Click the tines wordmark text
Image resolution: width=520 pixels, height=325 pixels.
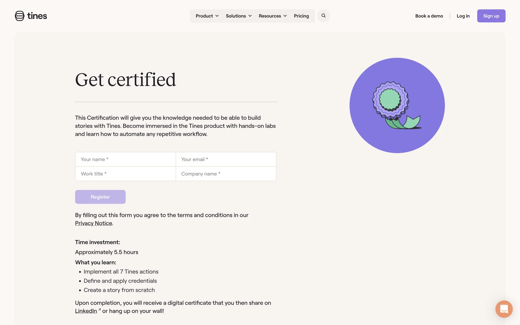tap(37, 16)
